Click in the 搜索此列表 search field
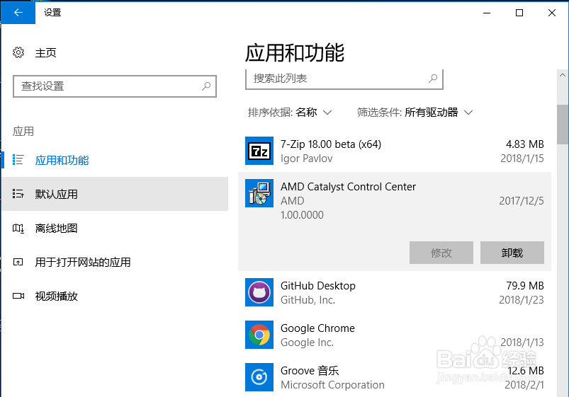 tap(344, 79)
